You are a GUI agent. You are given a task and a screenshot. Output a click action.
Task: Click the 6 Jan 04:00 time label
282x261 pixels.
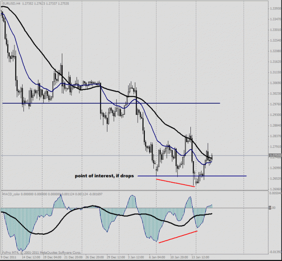tap(157, 257)
